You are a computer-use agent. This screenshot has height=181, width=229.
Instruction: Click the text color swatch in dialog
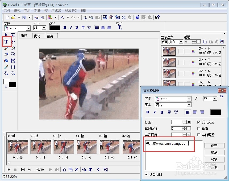click(x=215, y=112)
